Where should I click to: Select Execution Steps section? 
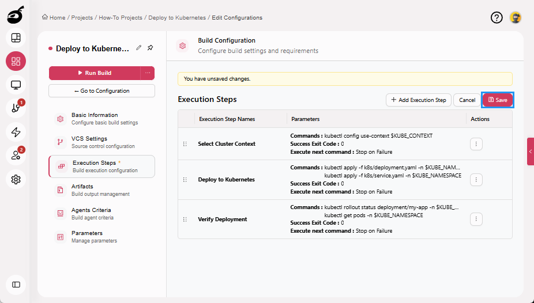101,166
